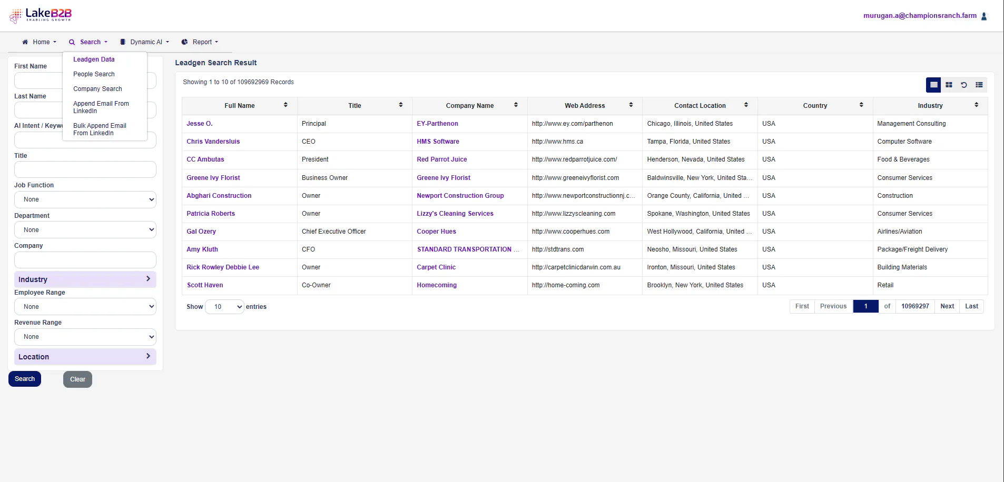The image size is (1004, 482).
Task: Open the Employee Range dropdown
Action: click(85, 307)
